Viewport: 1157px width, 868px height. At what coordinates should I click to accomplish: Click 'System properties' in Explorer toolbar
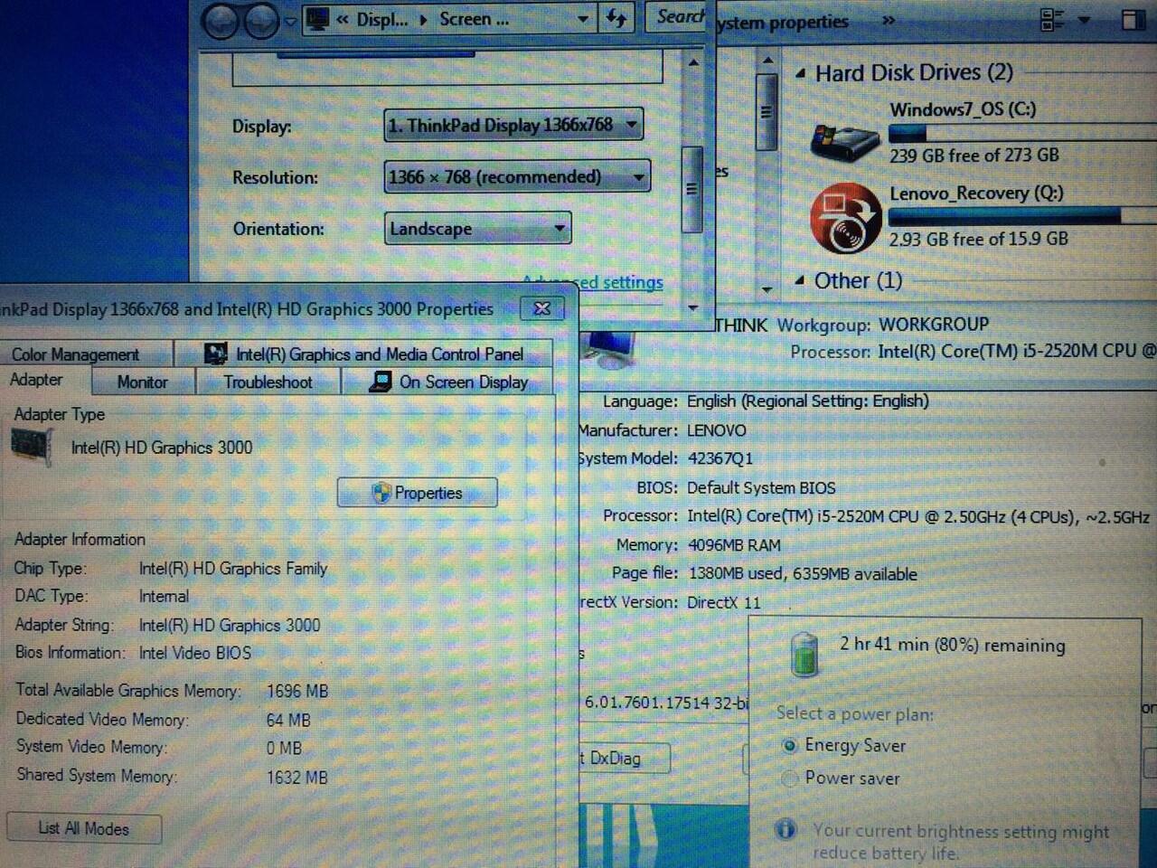[x=783, y=23]
